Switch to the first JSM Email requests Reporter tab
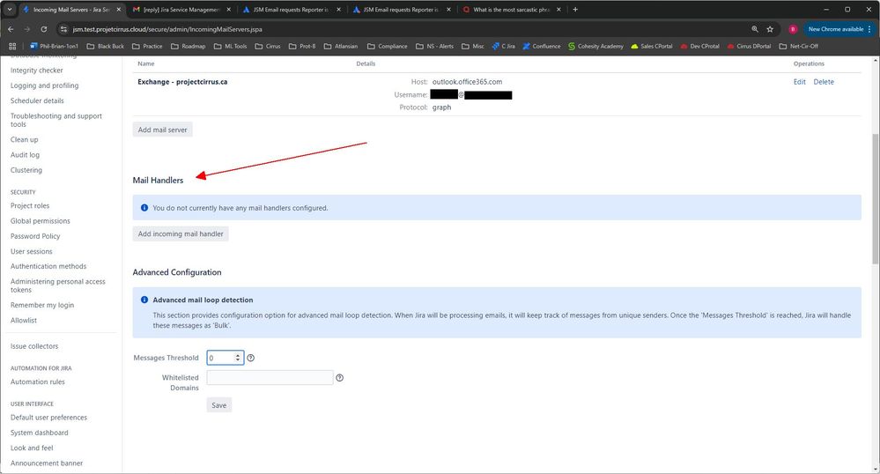Viewport: 880px width, 474px height. (x=292, y=10)
